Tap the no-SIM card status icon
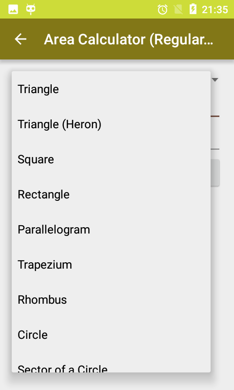Screen dimensions: 234x390 point(178,10)
